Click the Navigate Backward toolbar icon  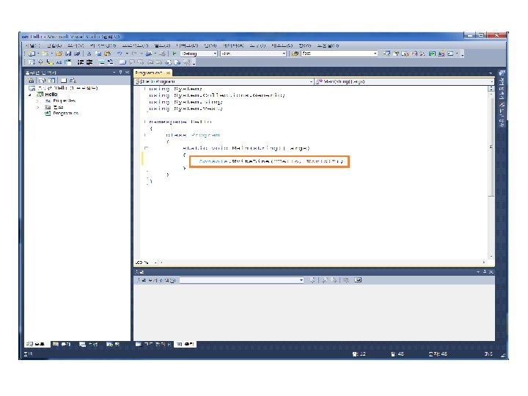(x=148, y=54)
